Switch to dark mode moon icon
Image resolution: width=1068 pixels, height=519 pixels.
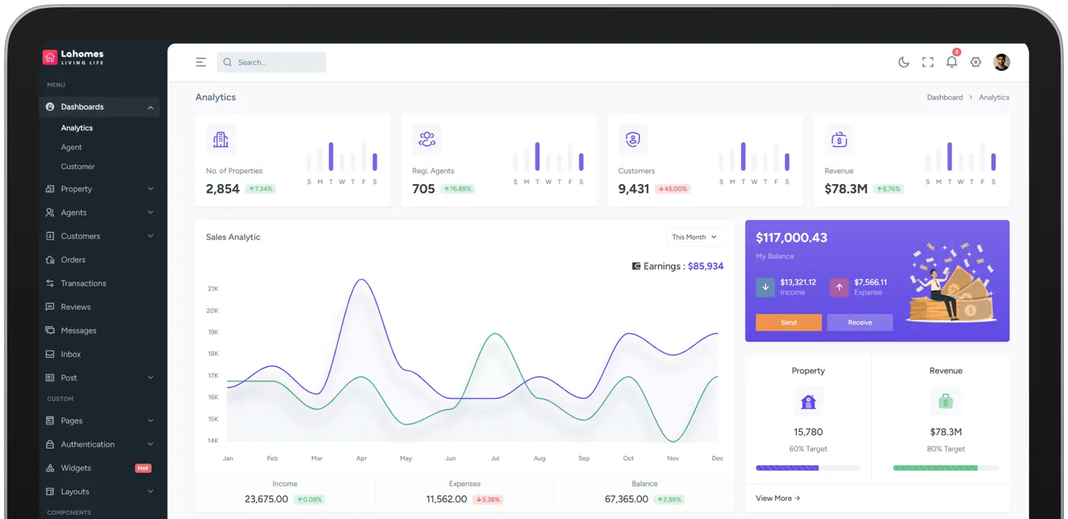(904, 62)
